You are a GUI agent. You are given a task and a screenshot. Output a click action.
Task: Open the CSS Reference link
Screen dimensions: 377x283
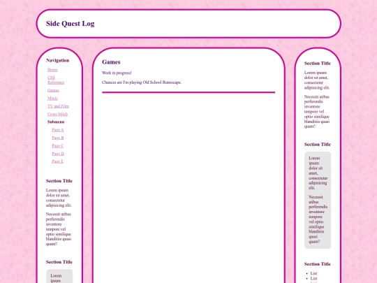click(x=56, y=80)
